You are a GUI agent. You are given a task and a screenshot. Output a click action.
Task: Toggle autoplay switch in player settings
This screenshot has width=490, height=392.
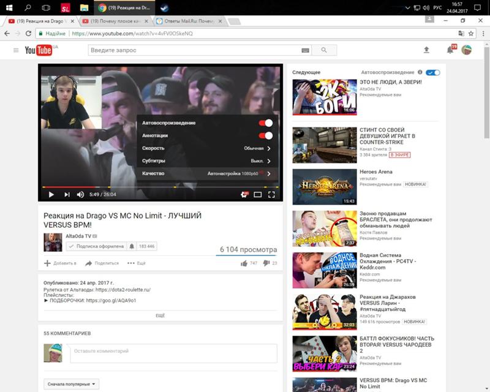click(266, 123)
